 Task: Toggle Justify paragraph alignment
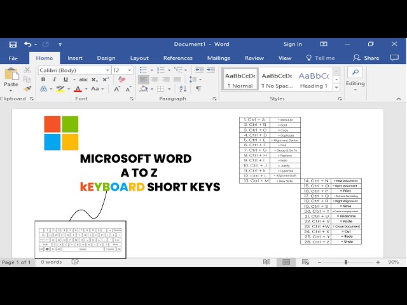(x=177, y=79)
